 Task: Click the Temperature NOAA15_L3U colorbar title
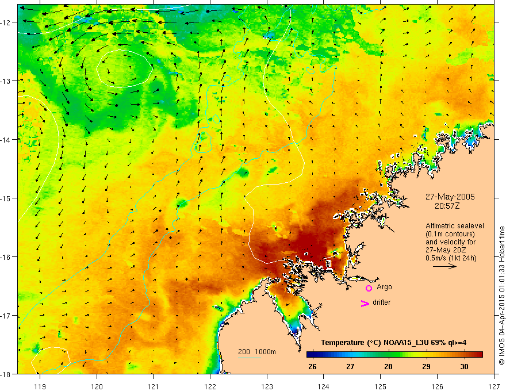pyautogui.click(x=393, y=343)
